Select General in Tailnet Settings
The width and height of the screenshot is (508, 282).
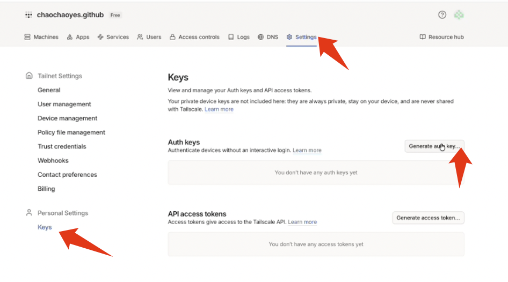pyautogui.click(x=49, y=90)
